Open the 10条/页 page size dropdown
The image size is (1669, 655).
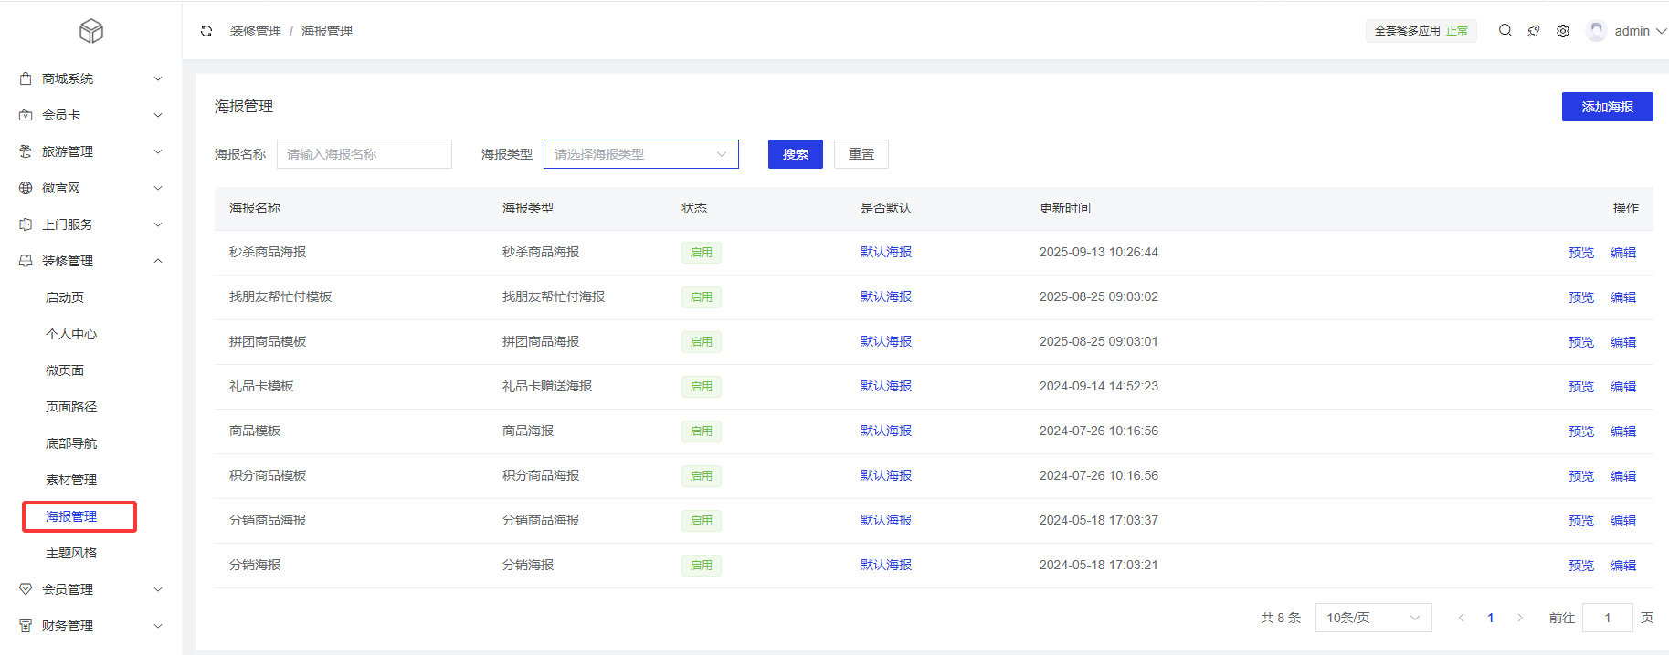coord(1372,618)
